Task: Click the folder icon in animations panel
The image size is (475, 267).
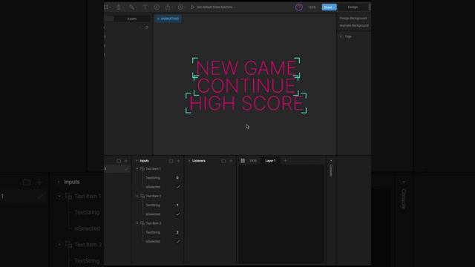Action: click(119, 161)
